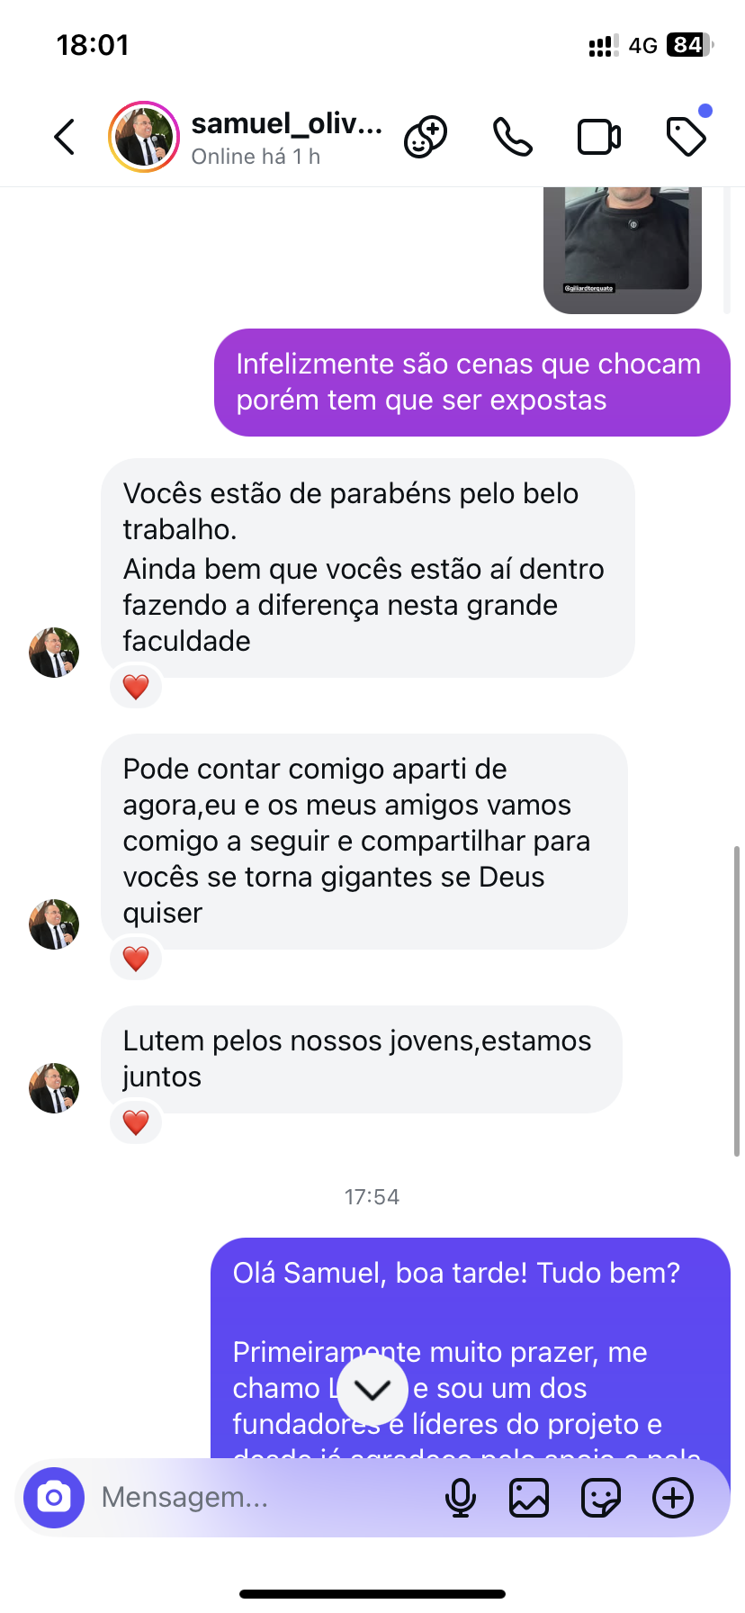Tap the purple 'Infelizmente são cenas' message bubble
The image size is (745, 1613).
(471, 383)
